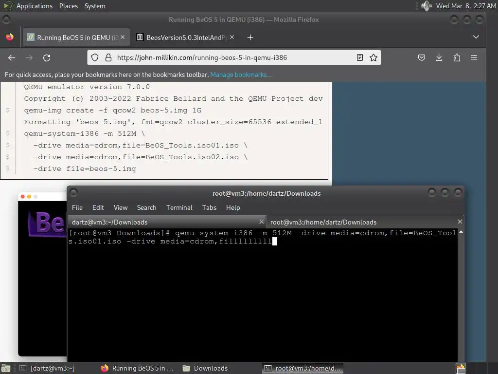Click the QEMU emulator version 7.0.0 text

(87, 87)
